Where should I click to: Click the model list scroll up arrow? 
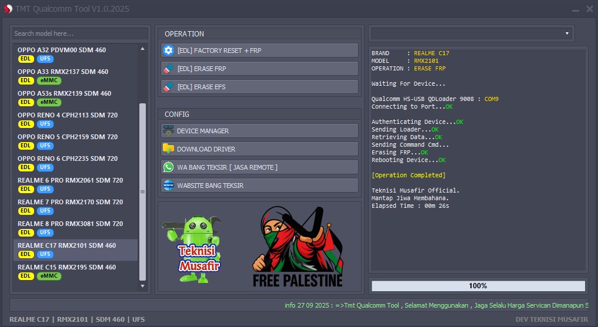pyautogui.click(x=142, y=49)
